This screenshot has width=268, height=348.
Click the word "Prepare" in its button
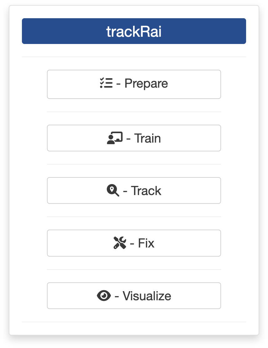(x=146, y=84)
